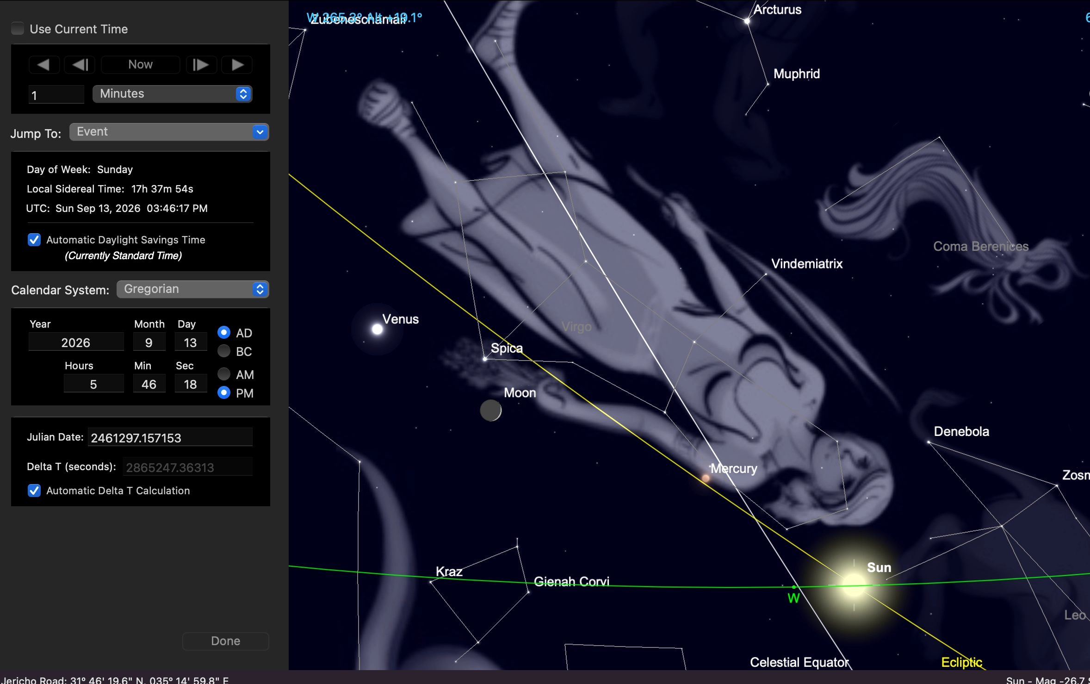Click the Venus planet in the sky
The width and height of the screenshot is (1090, 684).
tap(378, 329)
